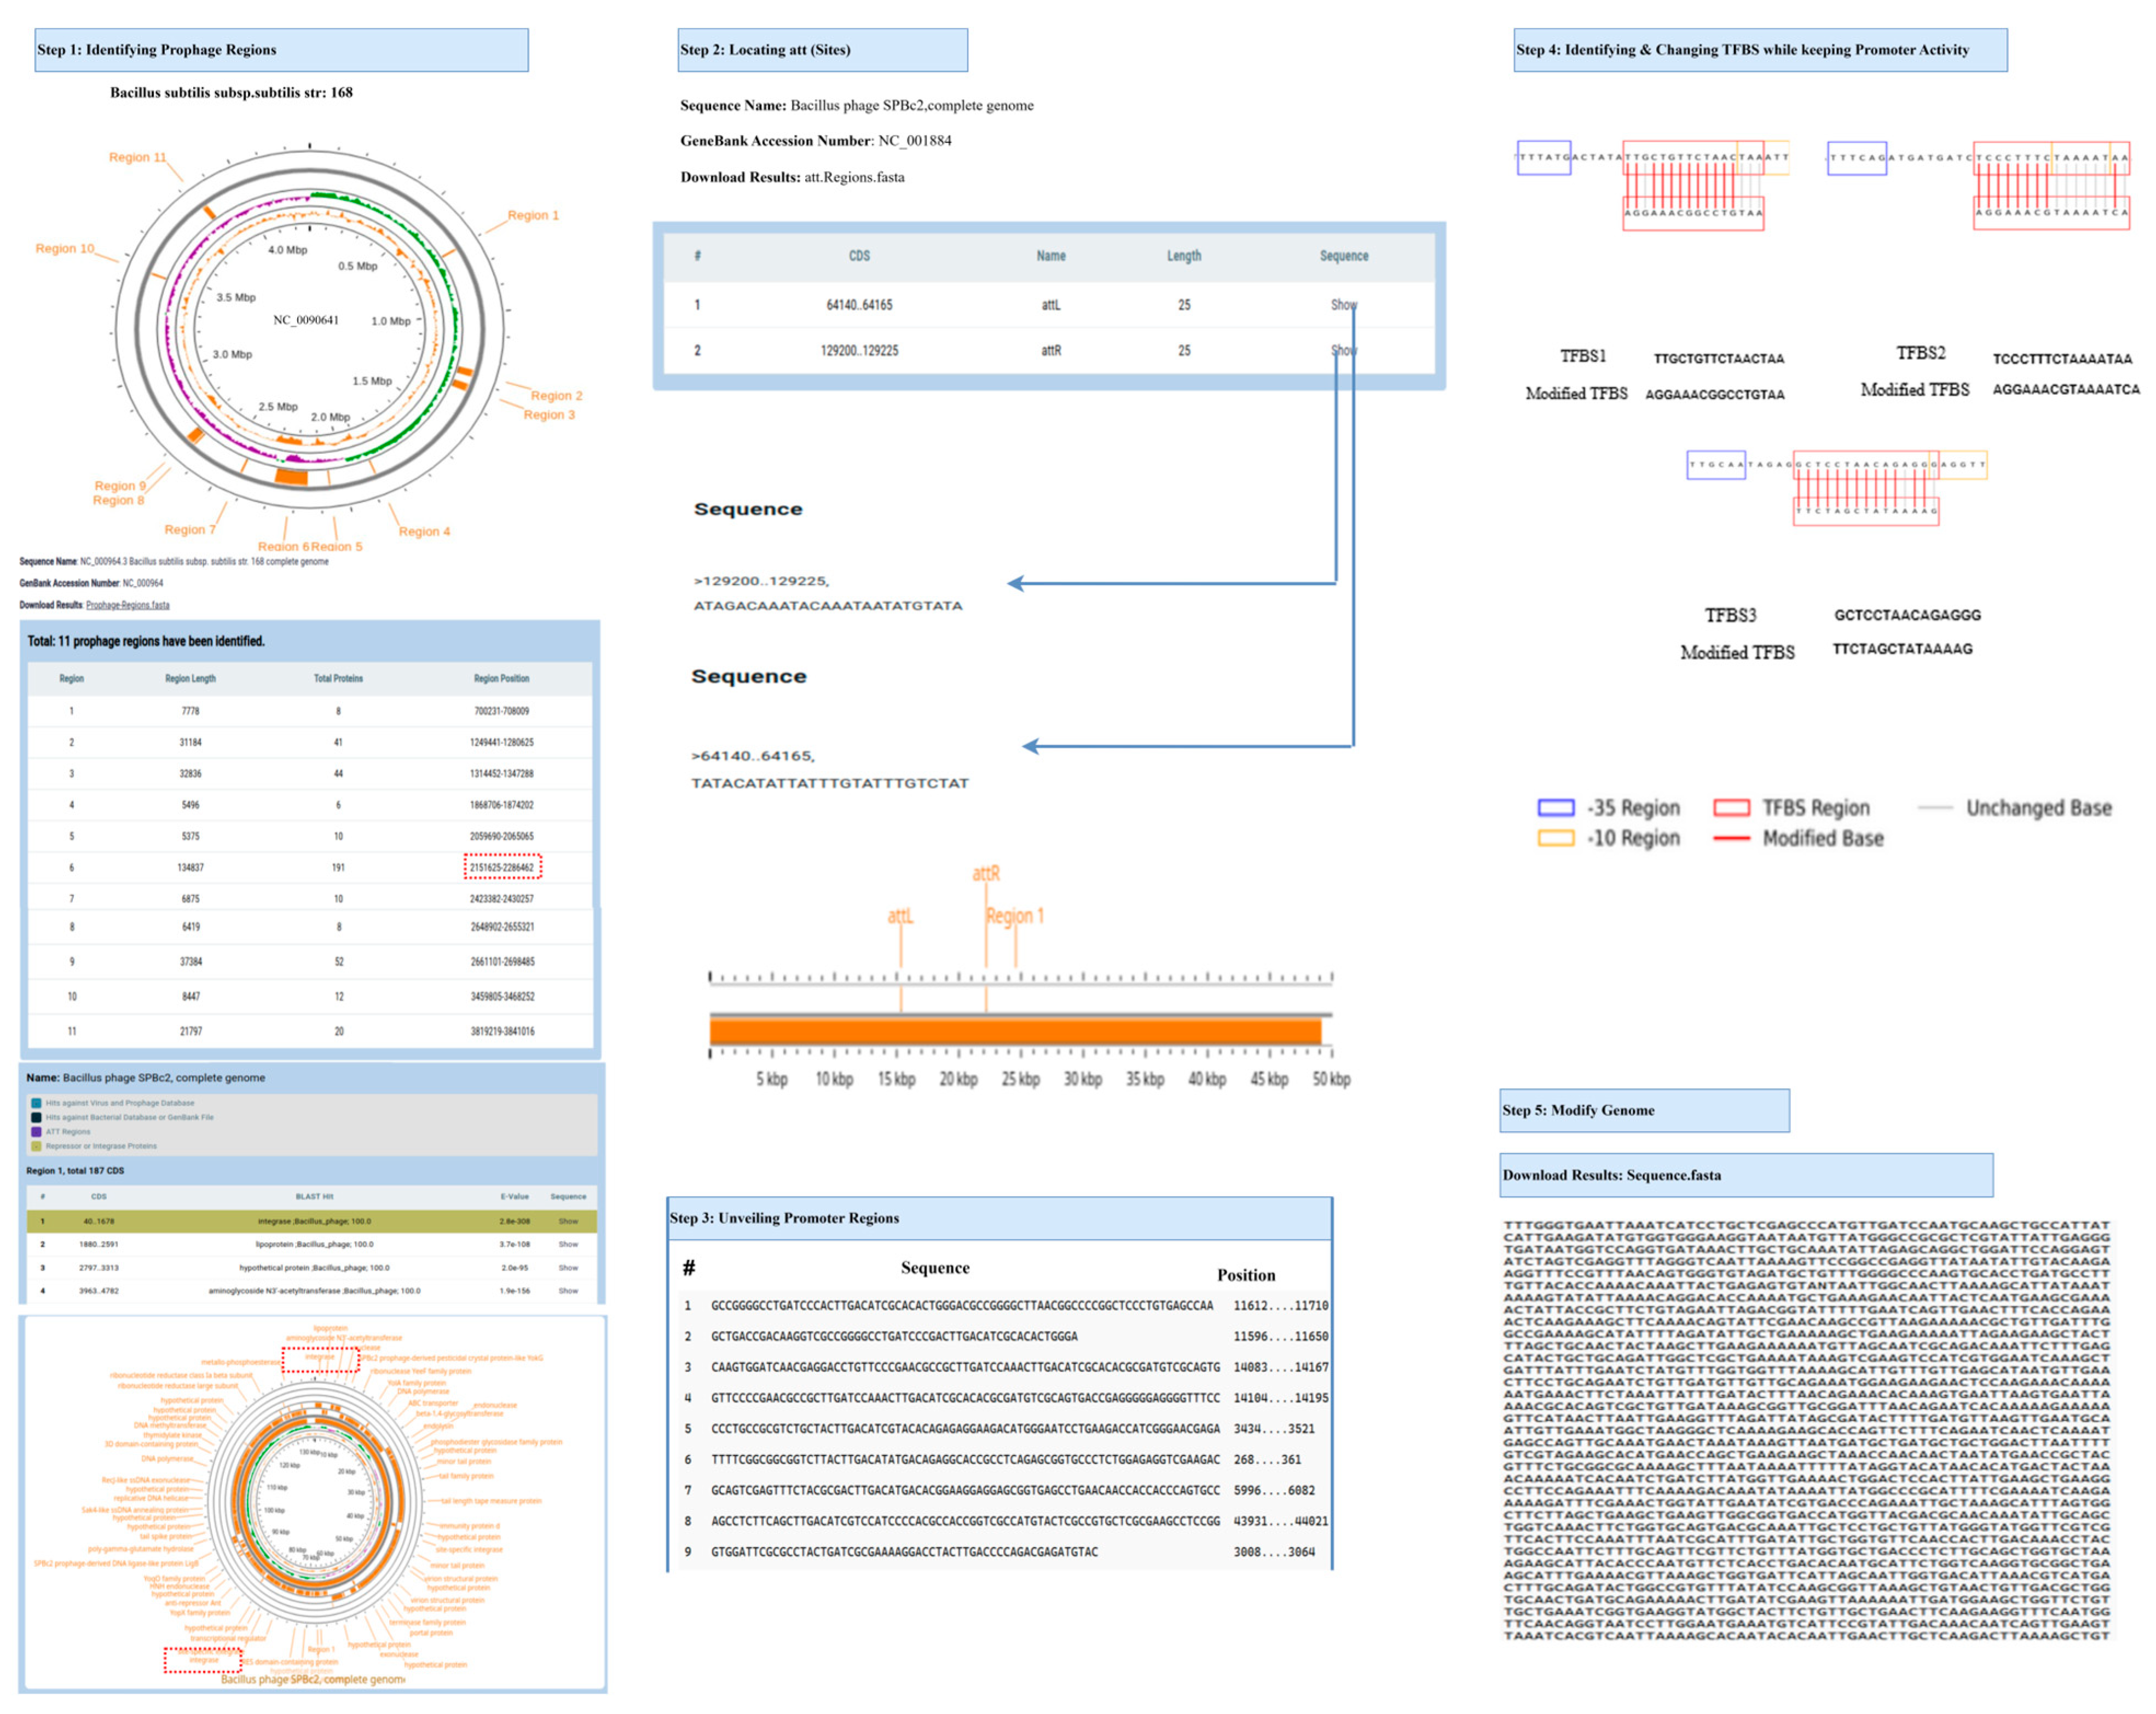Click Show for the integrase CDS row
The height and width of the screenshot is (1714, 2156).
pyautogui.click(x=568, y=1221)
